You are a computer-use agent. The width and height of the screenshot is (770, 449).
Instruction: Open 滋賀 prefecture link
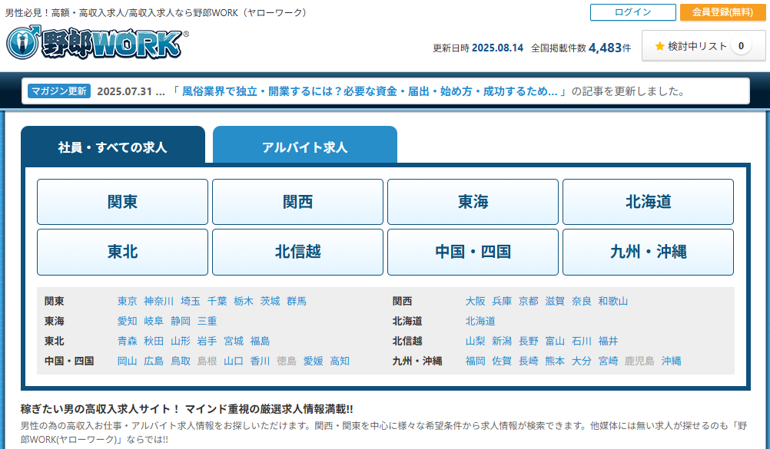pos(555,302)
